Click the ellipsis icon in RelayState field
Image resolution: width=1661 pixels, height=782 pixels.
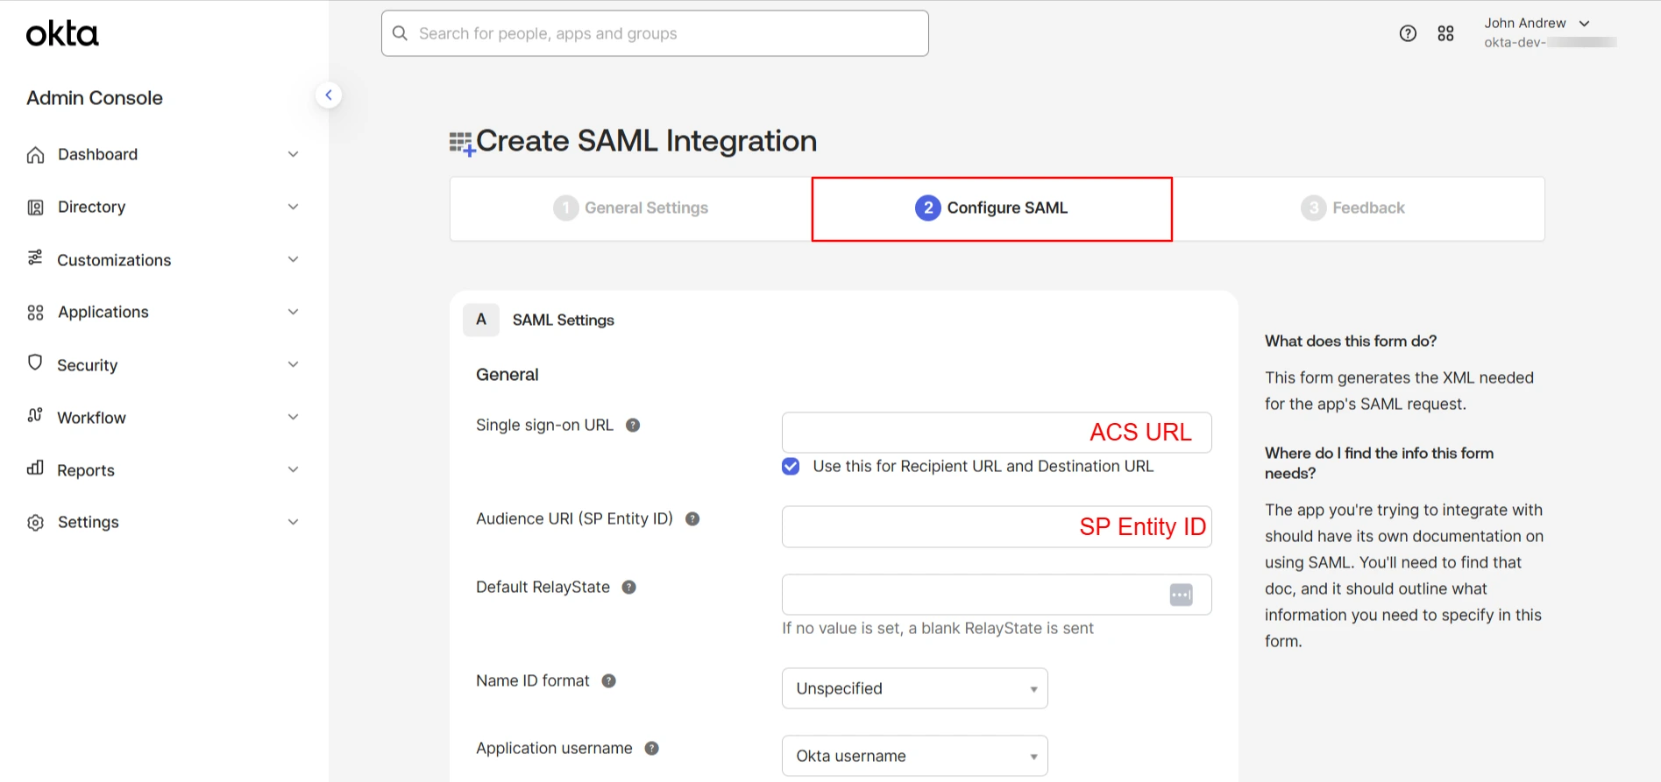pyautogui.click(x=1182, y=595)
